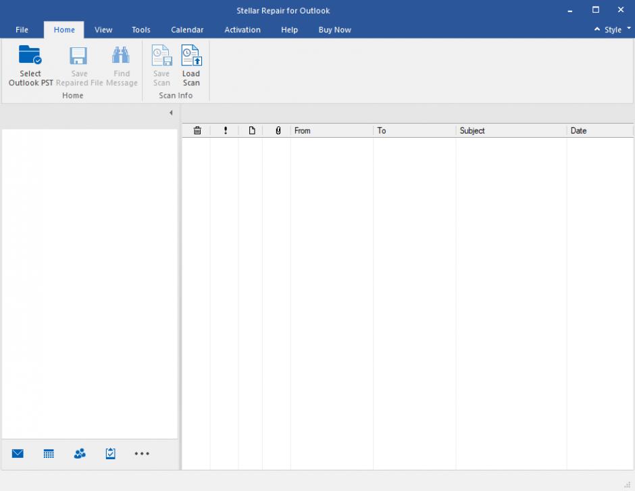Sort by importance exclamation column
The image size is (635, 491).
point(226,130)
